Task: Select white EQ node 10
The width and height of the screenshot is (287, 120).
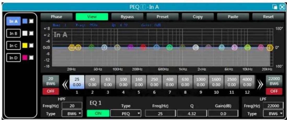Action: (x=196, y=48)
